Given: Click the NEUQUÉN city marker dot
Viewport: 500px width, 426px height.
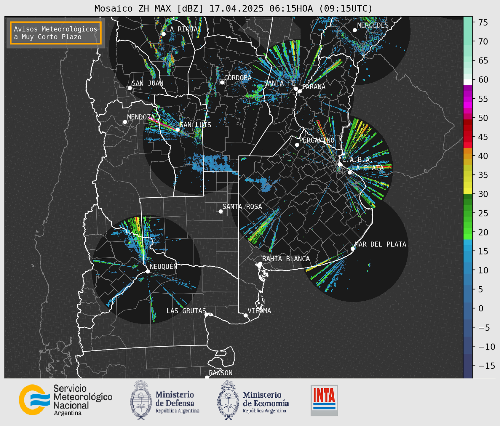Looking at the screenshot, I should pyautogui.click(x=148, y=271).
